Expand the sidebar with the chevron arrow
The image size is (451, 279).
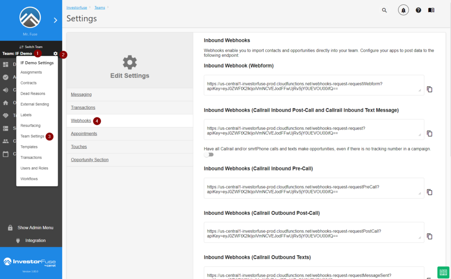[55, 20]
